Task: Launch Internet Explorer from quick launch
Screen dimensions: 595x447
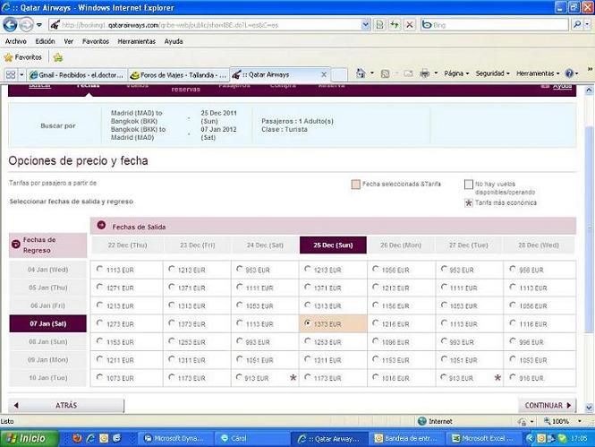Action: [90, 438]
